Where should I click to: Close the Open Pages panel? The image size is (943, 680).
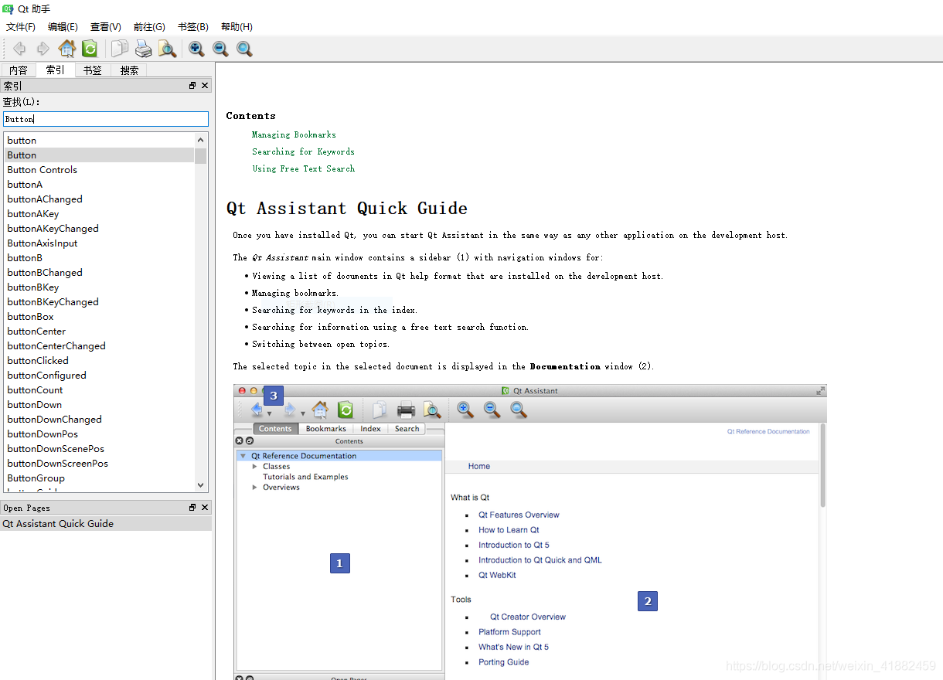click(x=205, y=508)
